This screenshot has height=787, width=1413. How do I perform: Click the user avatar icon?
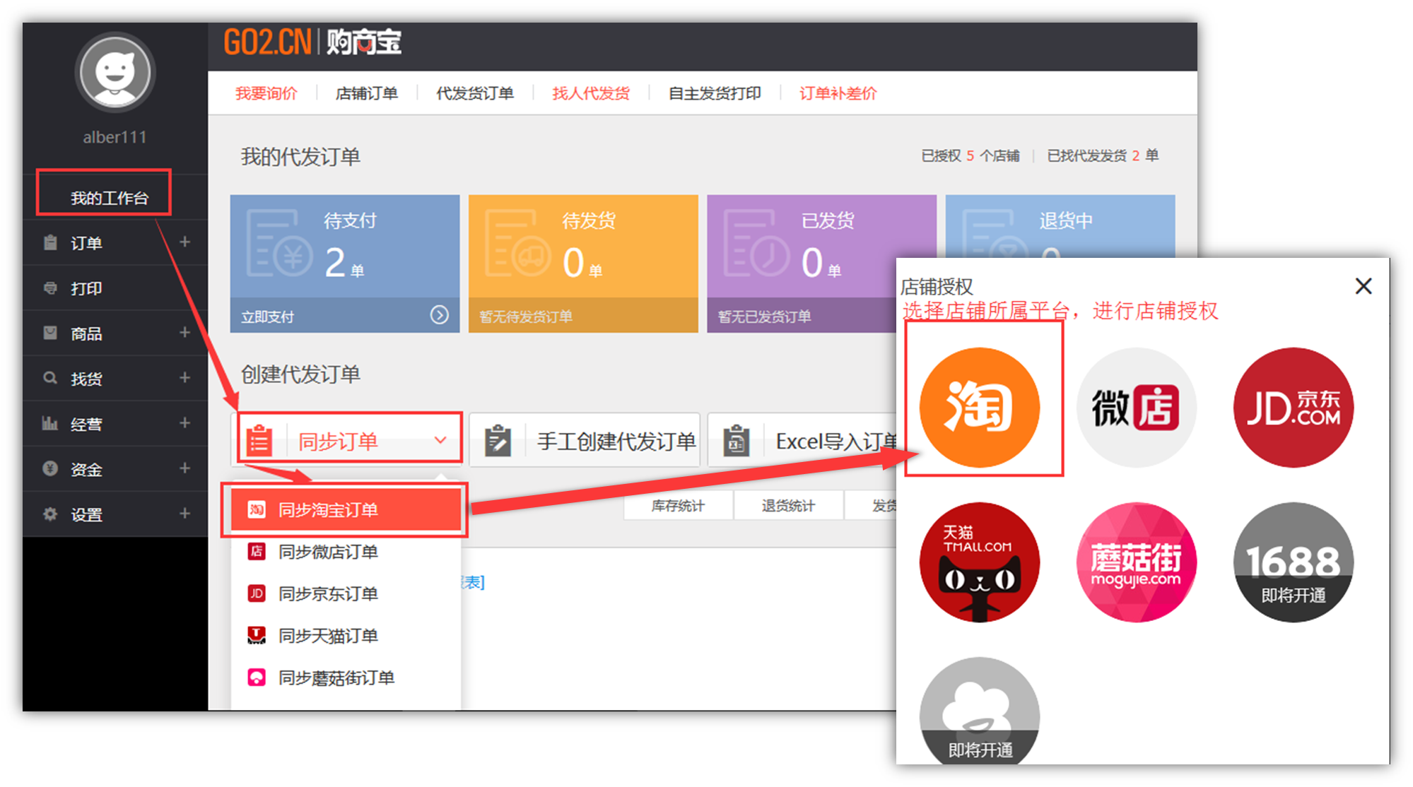[x=115, y=73]
